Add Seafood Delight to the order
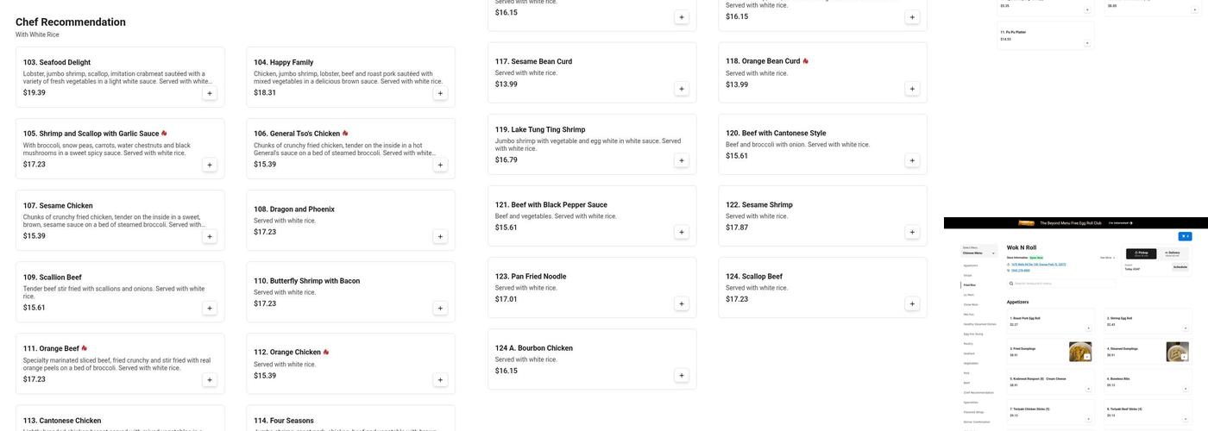This screenshot has width=1208, height=431. tap(210, 93)
